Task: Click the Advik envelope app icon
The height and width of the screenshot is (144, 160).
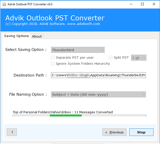Action: (x=4, y=4)
